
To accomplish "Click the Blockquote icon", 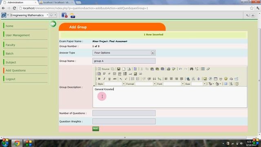I will 154,79.
